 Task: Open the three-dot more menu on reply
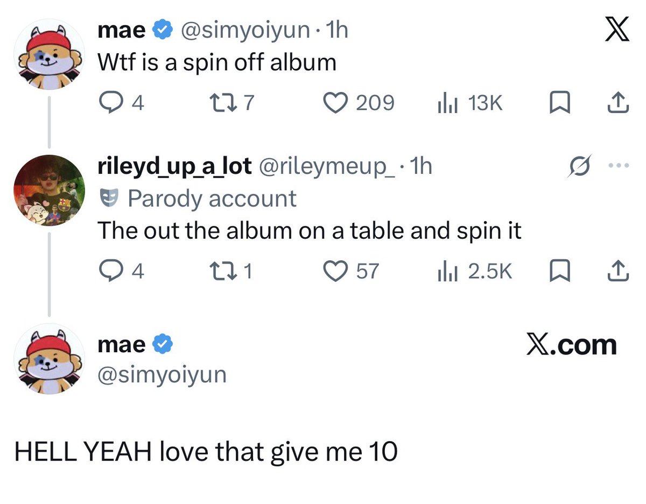coord(618,165)
